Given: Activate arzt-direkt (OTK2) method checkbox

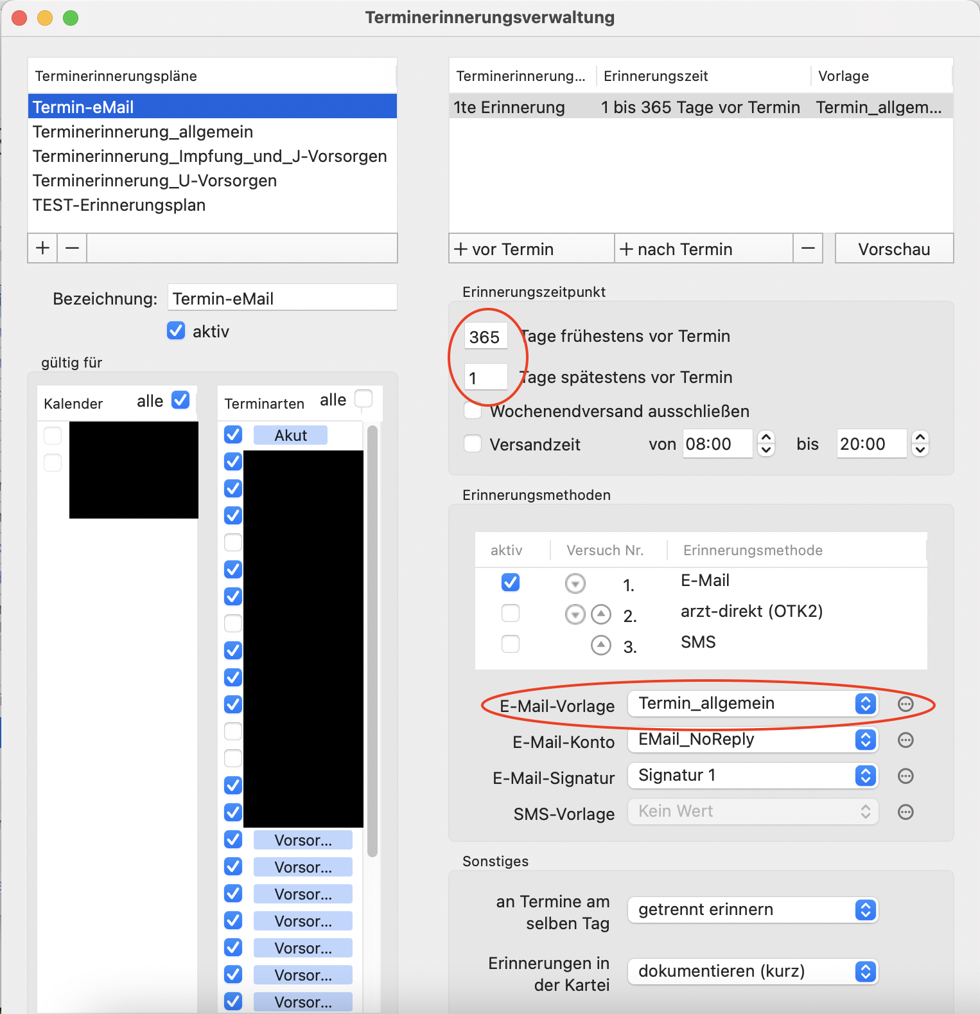Looking at the screenshot, I should point(511,613).
